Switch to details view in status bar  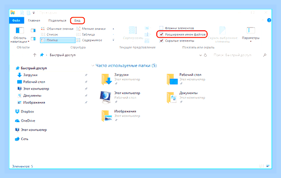pyautogui.click(x=262, y=166)
